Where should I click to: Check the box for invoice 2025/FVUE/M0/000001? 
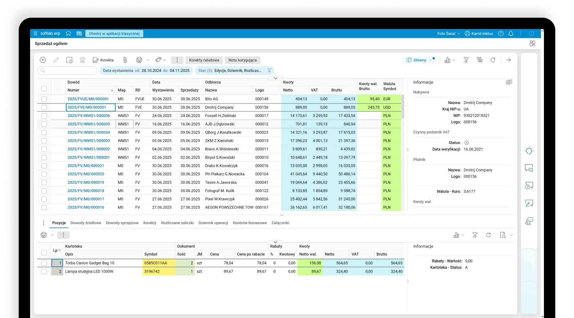(44, 99)
